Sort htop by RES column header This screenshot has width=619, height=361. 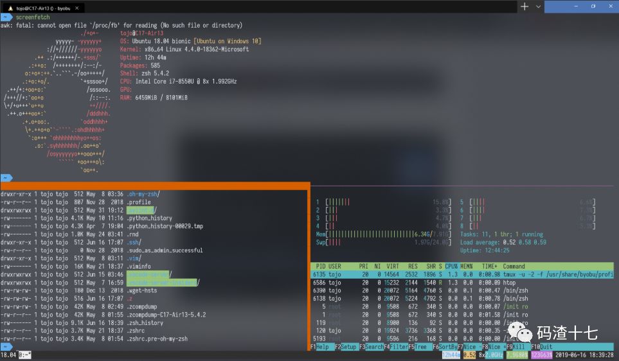(413, 267)
